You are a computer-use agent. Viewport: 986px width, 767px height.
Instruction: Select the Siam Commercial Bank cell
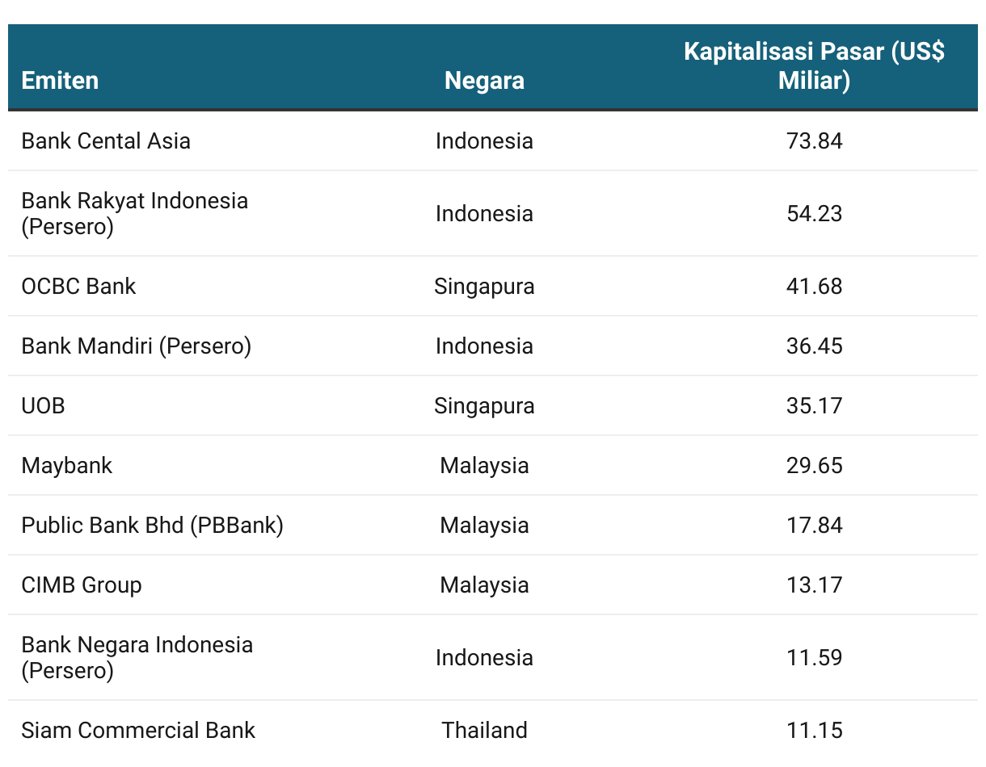tap(138, 730)
